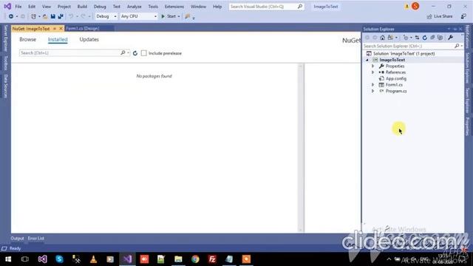This screenshot has width=473, height=266.
Task: Open Windows Start menu
Action: tap(8, 259)
